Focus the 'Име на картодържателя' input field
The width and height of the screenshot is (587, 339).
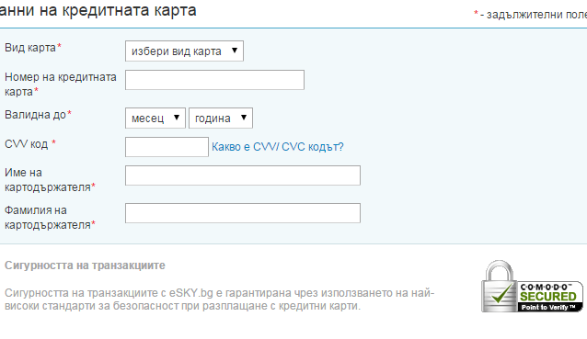coord(243,175)
